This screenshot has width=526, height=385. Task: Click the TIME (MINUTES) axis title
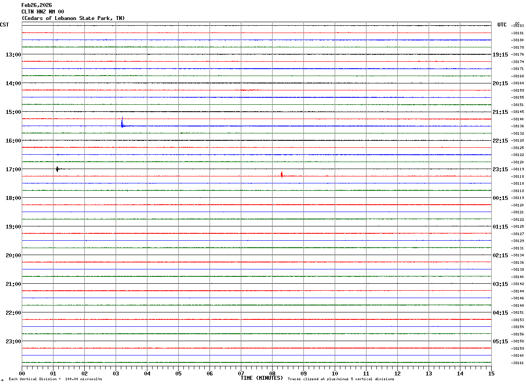click(x=262, y=378)
